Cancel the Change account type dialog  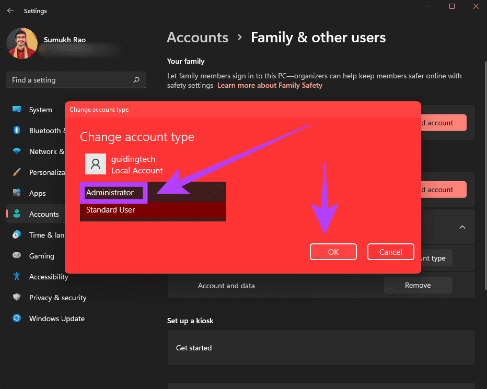(390, 252)
